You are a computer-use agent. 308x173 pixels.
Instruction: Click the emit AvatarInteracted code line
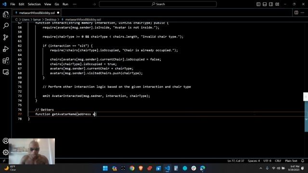96,96
